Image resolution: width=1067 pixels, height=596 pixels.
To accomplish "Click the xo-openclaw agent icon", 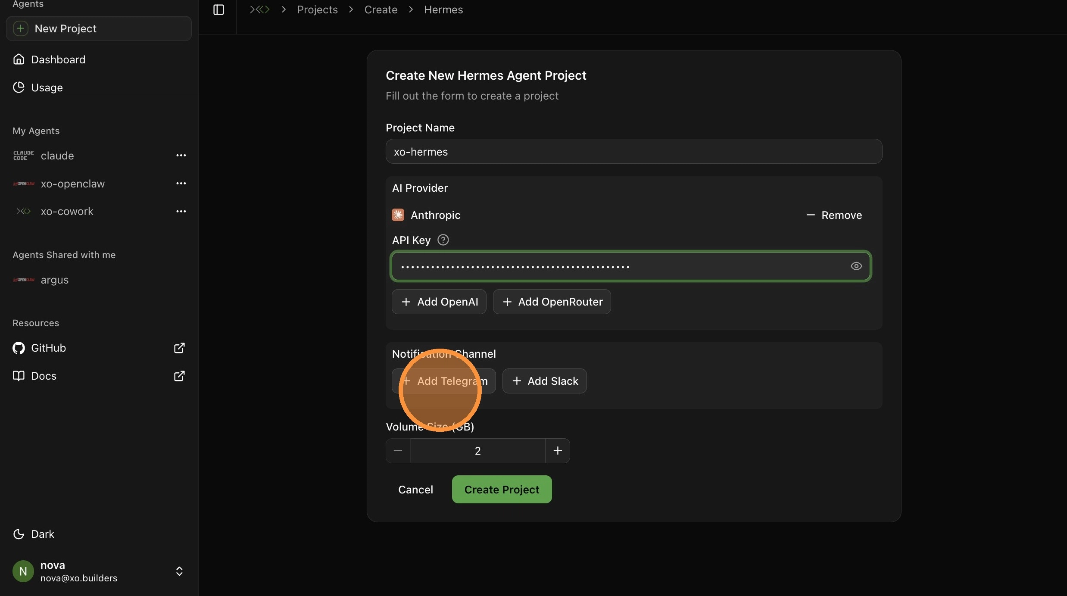I will click(x=23, y=184).
